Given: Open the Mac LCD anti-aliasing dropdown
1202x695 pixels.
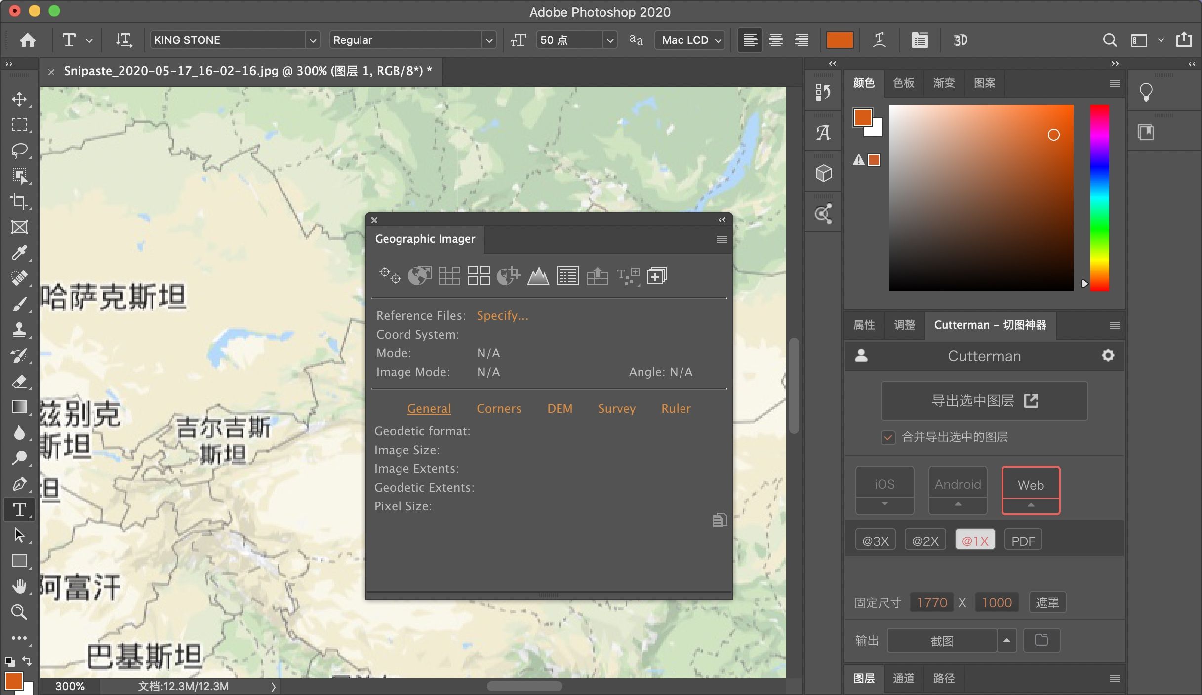Looking at the screenshot, I should (x=690, y=40).
